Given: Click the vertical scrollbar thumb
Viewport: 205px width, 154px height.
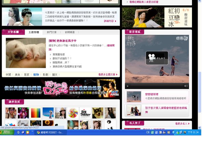Looking at the screenshot, I should coord(200,92).
